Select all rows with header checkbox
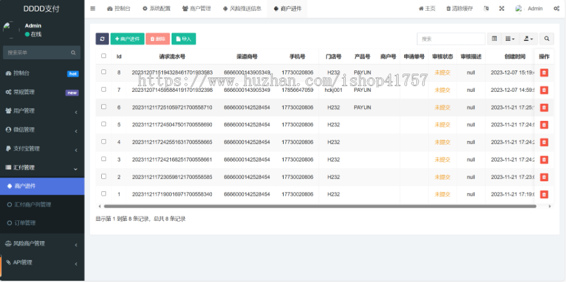The image size is (566, 282). [x=104, y=56]
